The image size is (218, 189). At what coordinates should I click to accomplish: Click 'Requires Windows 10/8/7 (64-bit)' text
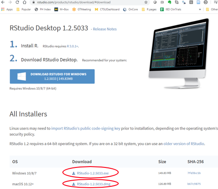(33, 88)
